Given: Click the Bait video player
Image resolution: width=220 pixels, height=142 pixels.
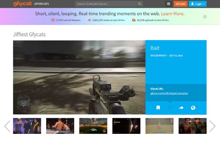Looking at the screenshot, I should (x=79, y=77).
